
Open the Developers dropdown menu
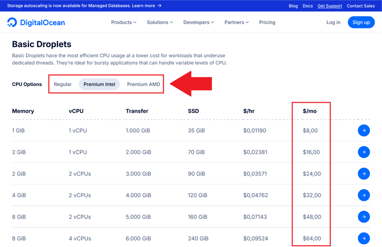(x=199, y=22)
